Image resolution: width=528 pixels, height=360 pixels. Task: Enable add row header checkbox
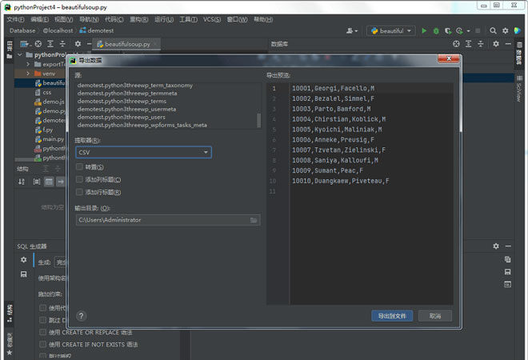pyautogui.click(x=79, y=192)
